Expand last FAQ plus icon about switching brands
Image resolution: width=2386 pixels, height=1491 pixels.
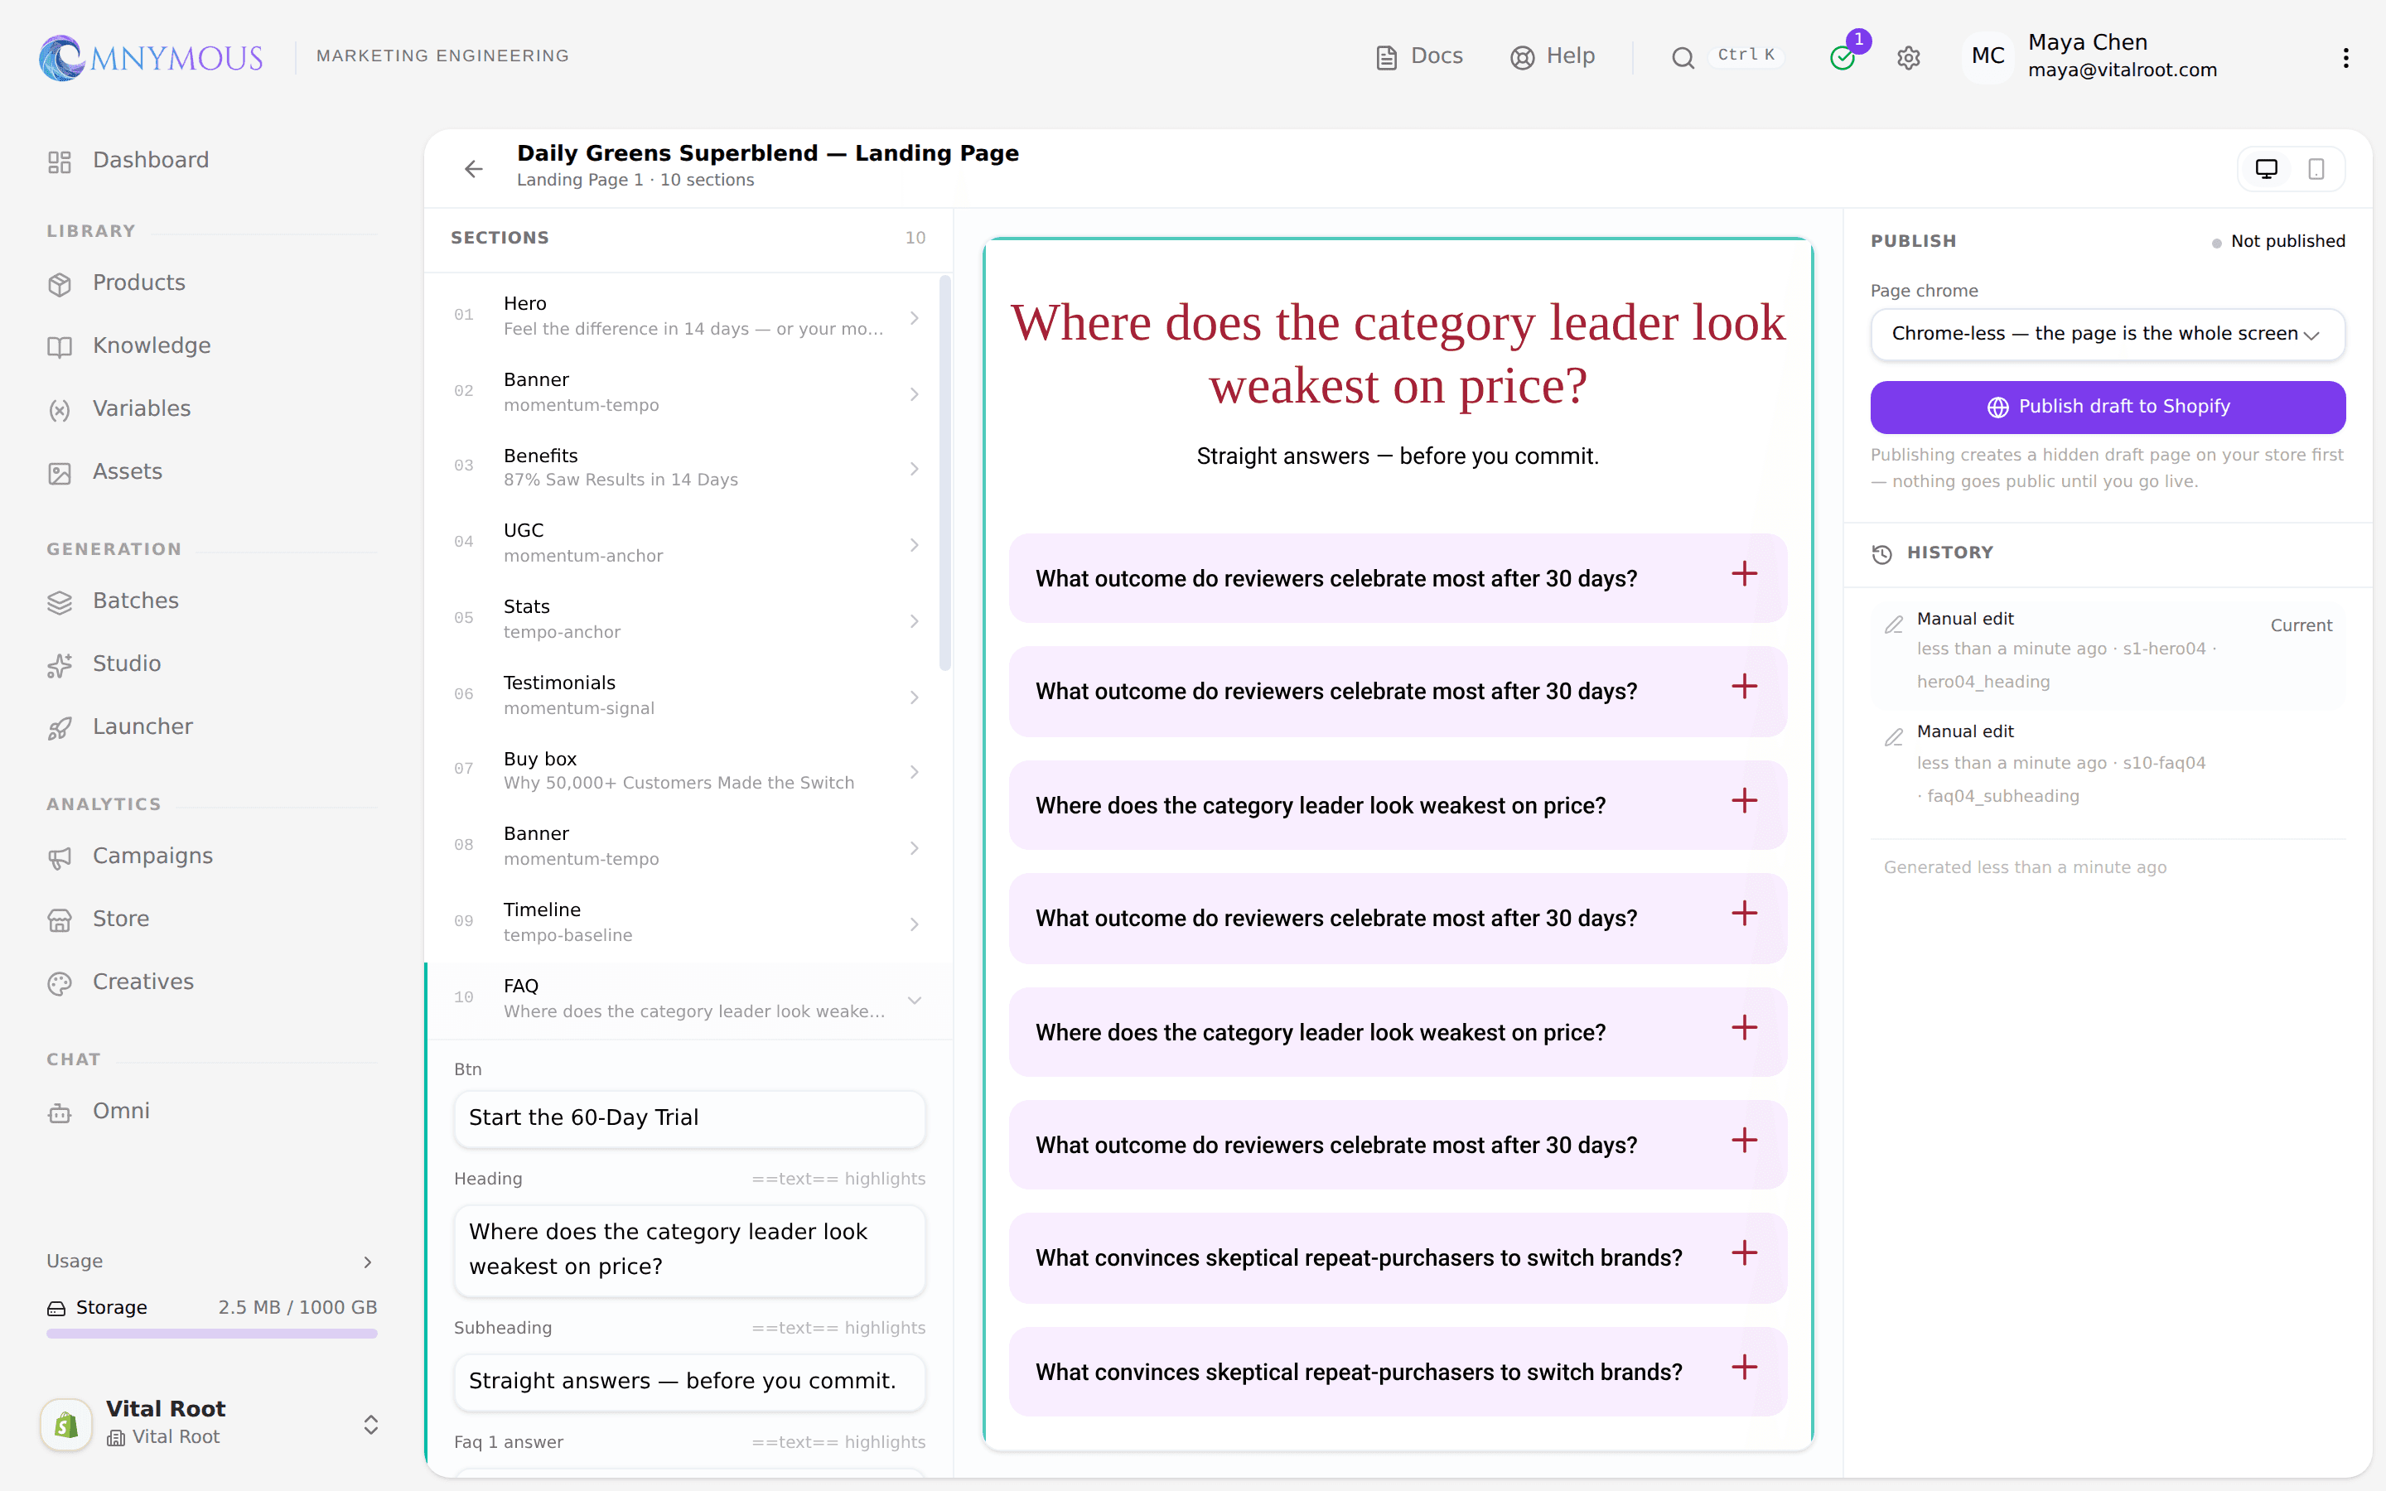pyautogui.click(x=1744, y=1367)
